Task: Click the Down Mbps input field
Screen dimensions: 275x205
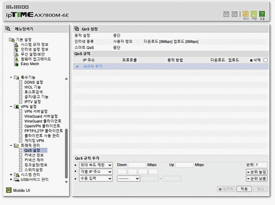Action: click(x=137, y=165)
